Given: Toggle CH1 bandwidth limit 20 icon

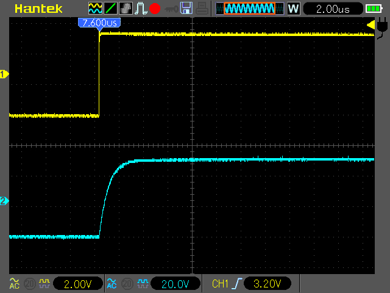Looking at the screenshot, I should (30, 283).
